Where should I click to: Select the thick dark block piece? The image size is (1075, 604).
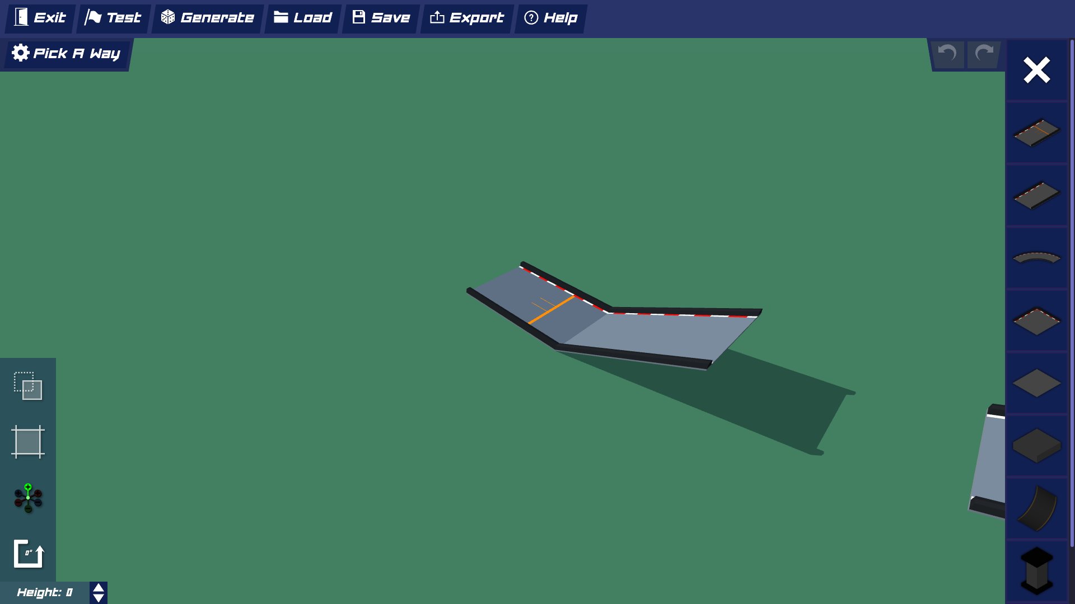(1036, 446)
